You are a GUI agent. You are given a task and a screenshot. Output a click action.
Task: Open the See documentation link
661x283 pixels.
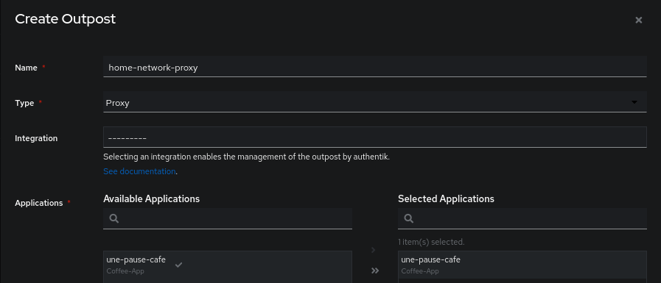point(139,171)
